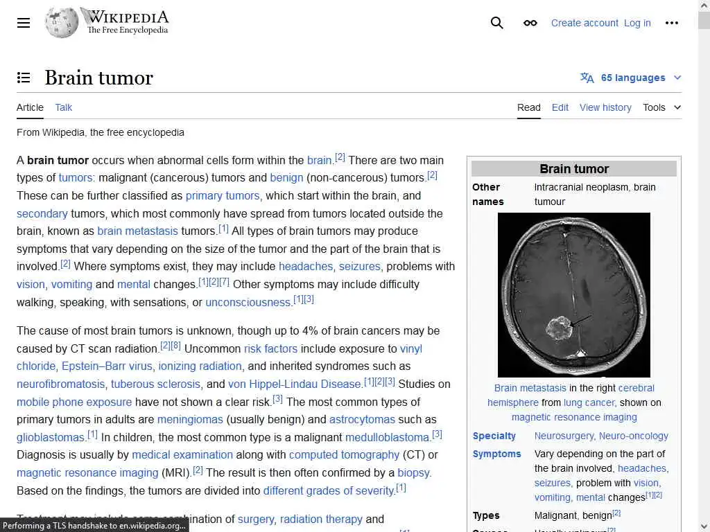Open 'magnetic resonance imaging' link in image caption

[574, 417]
